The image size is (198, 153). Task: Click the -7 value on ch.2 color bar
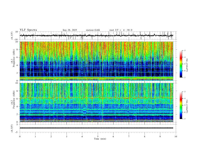[x=184, y=119]
